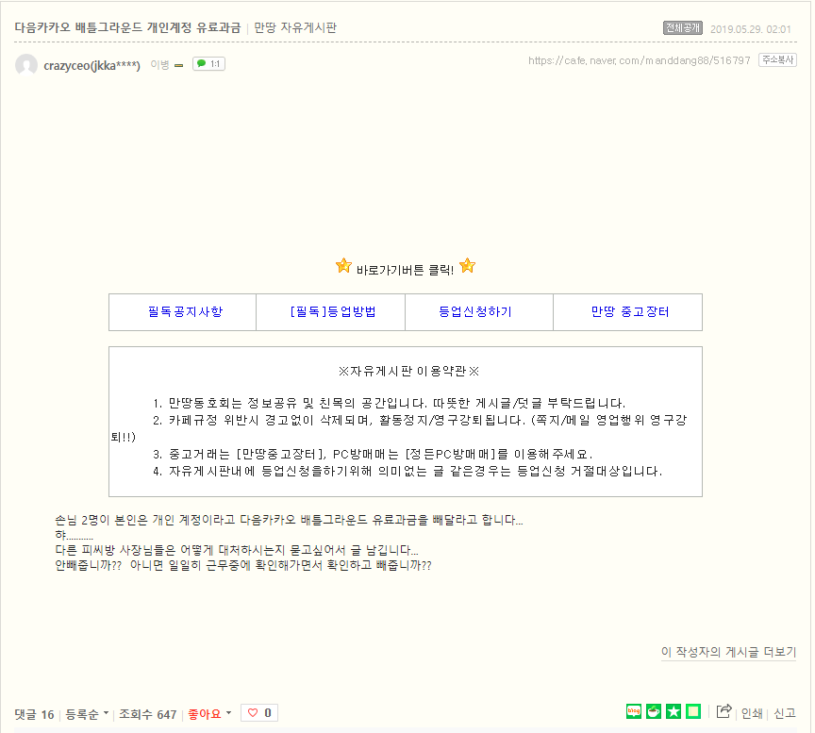Screen dimensions: 815x733
Task: Click the green star bookmark icon
Action: point(674,711)
